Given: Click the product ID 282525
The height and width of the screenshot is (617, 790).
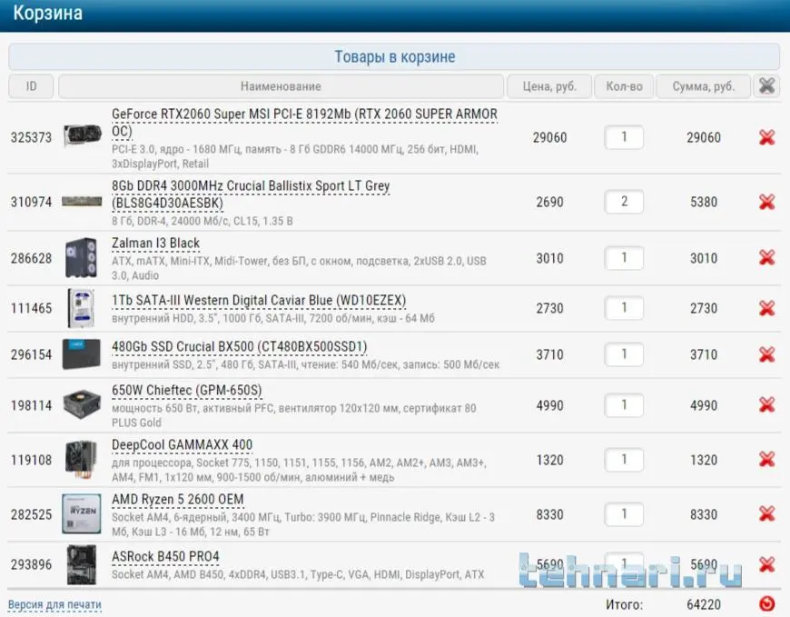Looking at the screenshot, I should click(31, 514).
